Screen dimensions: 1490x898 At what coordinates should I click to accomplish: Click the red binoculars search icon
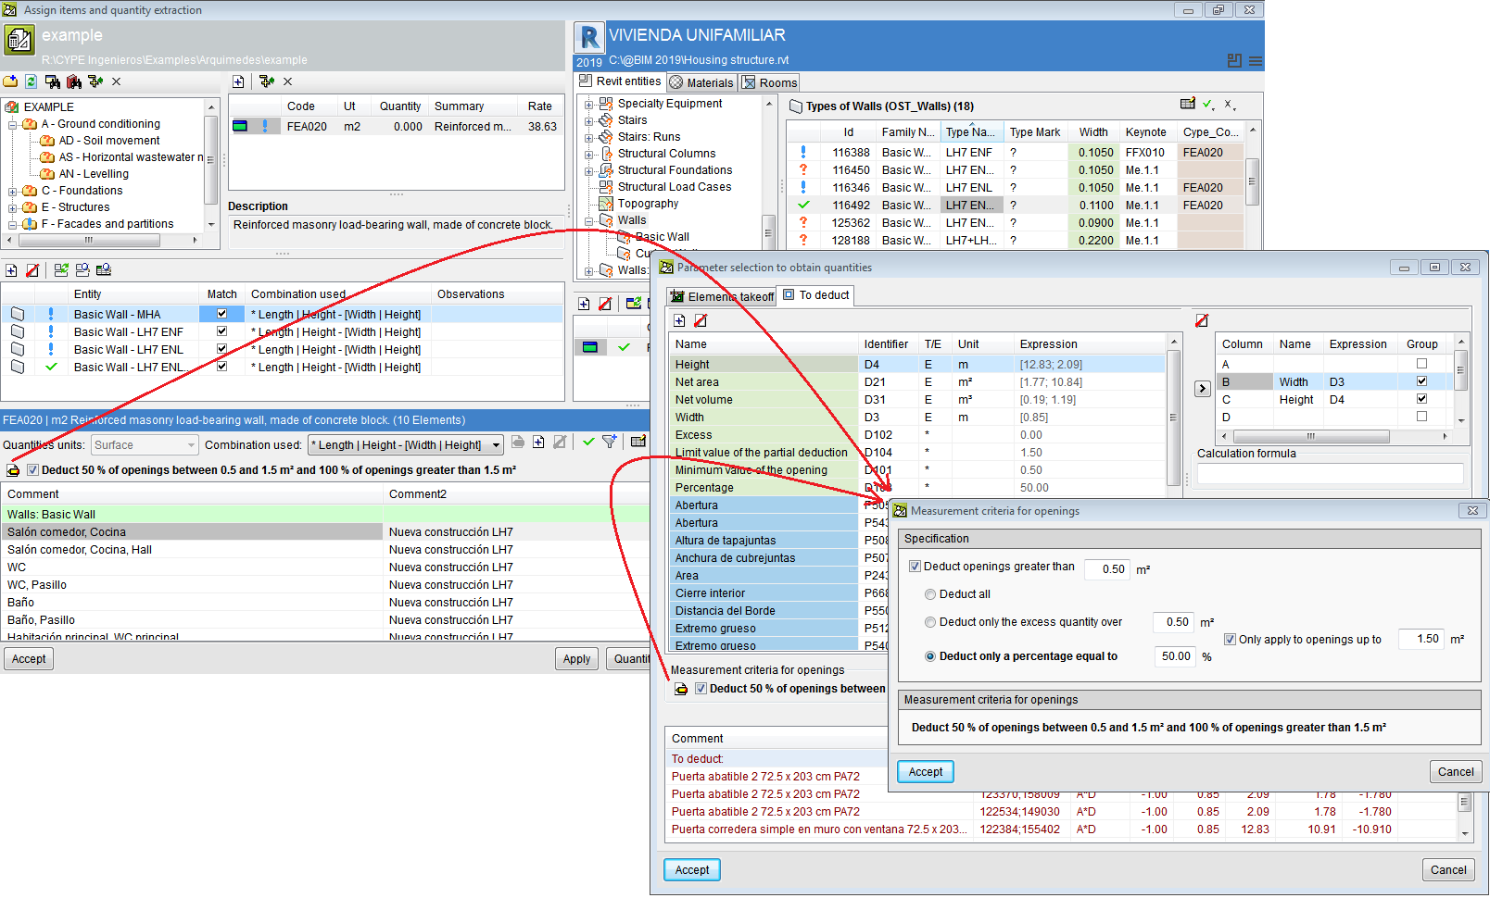point(74,81)
